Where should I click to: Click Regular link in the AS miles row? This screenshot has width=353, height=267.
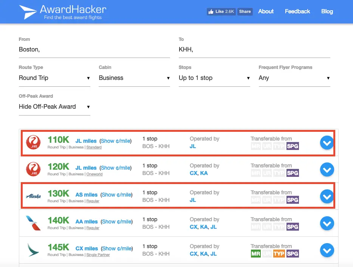93,201
